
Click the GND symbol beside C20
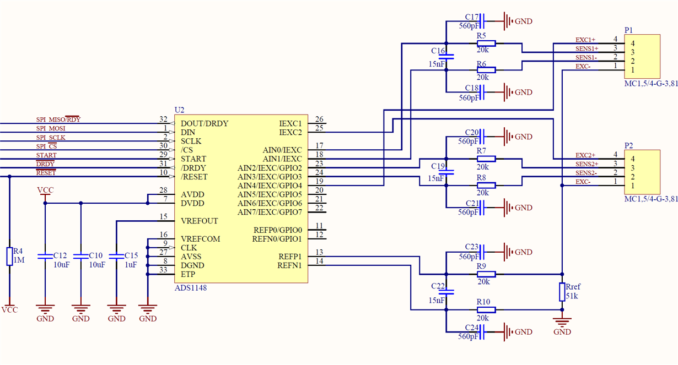pyautogui.click(x=518, y=137)
